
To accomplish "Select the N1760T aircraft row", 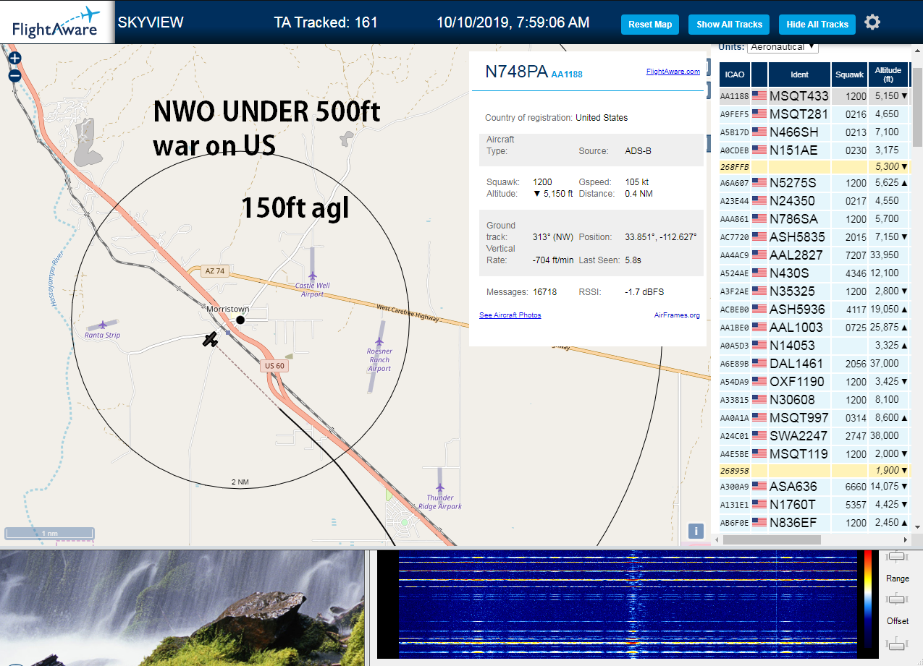I will coord(814,504).
